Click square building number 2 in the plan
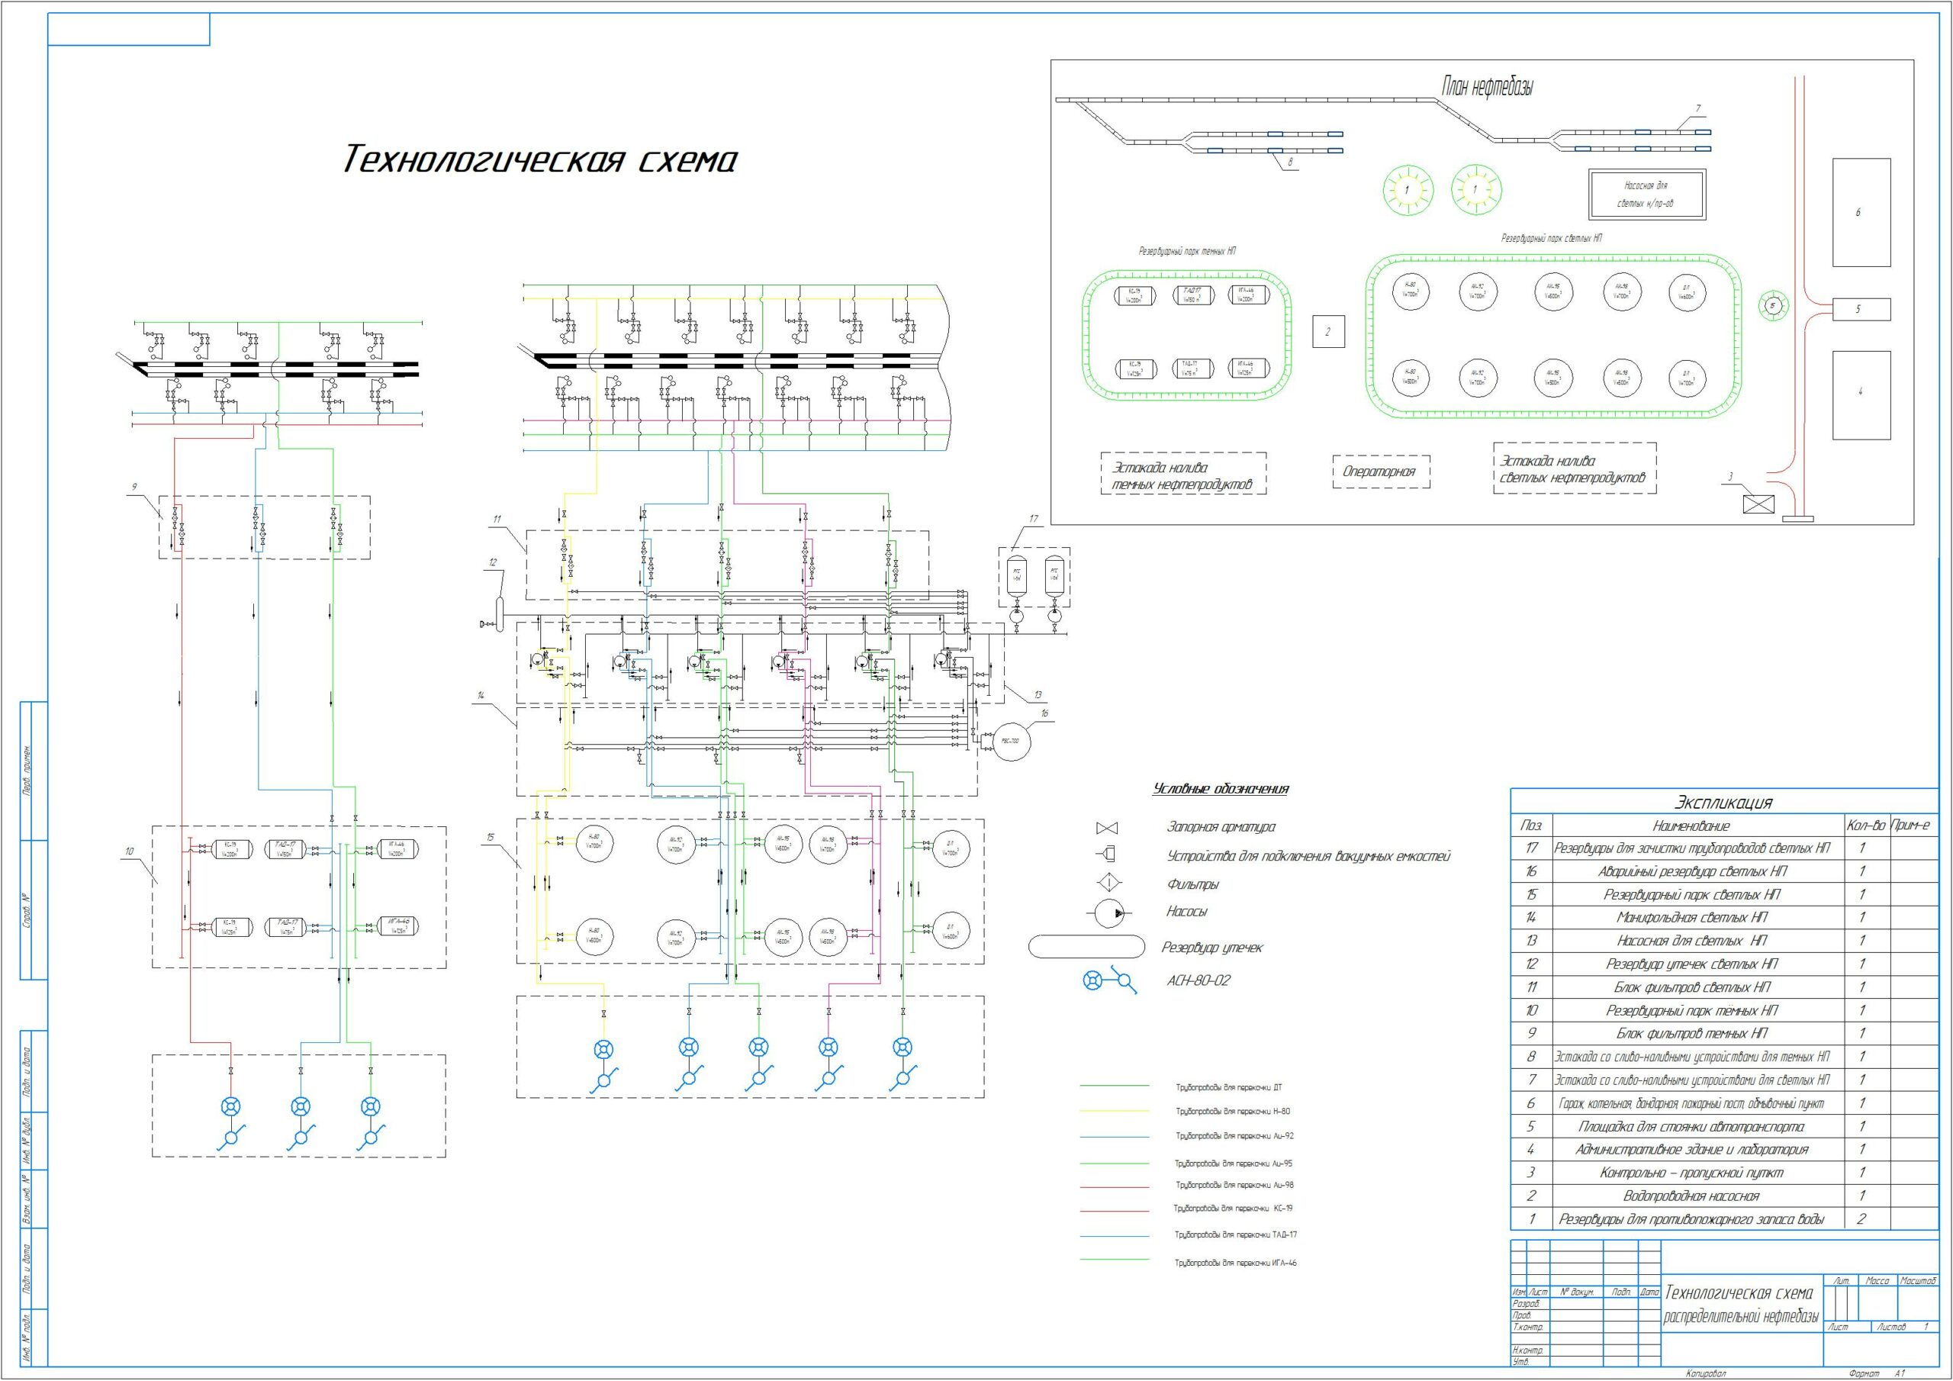This screenshot has width=1953, height=1381. point(1327,331)
